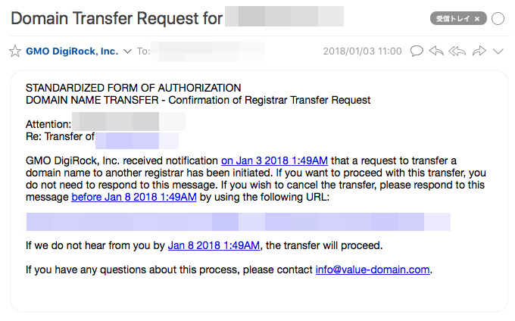Open the blurred transfer cancellation URL
Screen dimensions: 515x321
coord(238,222)
